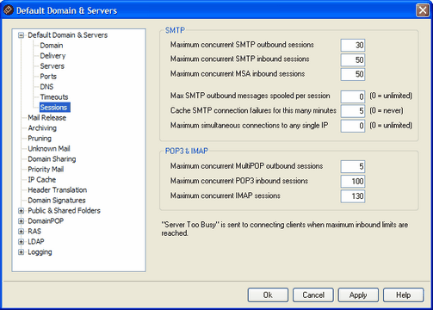The height and width of the screenshot is (310, 433).
Task: Expand the LDAP tree node
Action: [x=21, y=242]
